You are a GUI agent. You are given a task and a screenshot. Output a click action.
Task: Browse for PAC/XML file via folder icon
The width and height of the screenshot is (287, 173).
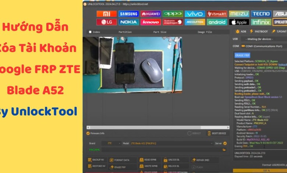click(x=224, y=150)
